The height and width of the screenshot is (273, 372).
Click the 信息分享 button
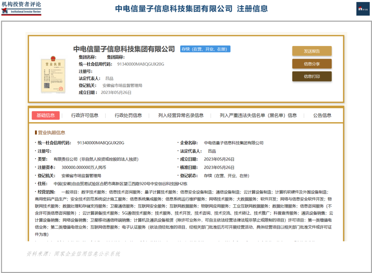tap(312, 64)
